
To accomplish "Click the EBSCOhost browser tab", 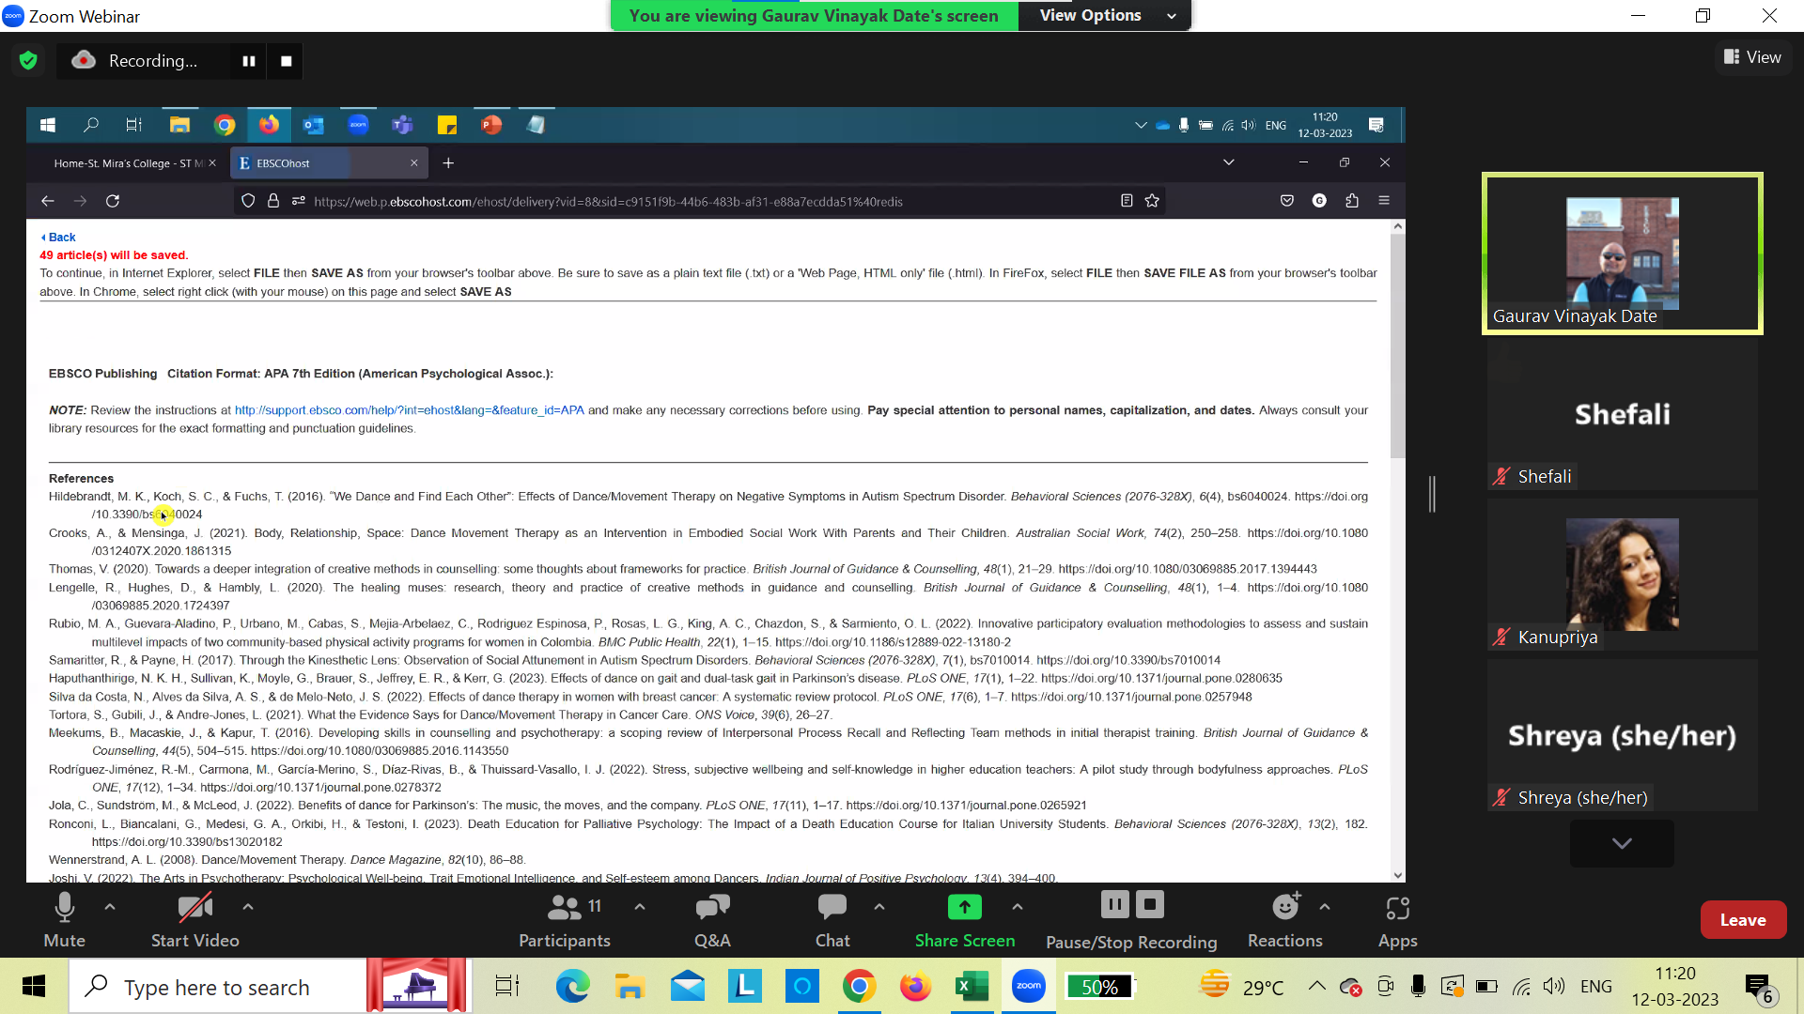I will 327,162.
